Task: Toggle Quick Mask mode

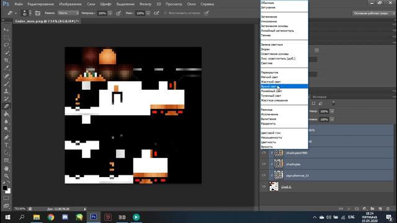Action: (6, 198)
